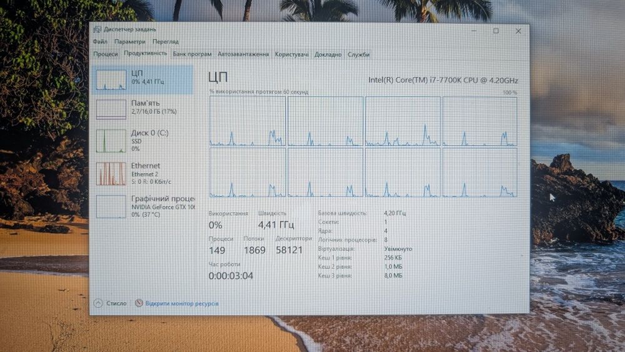Click the 149 processes count
Screen dimensions: 625x352
point(217,250)
